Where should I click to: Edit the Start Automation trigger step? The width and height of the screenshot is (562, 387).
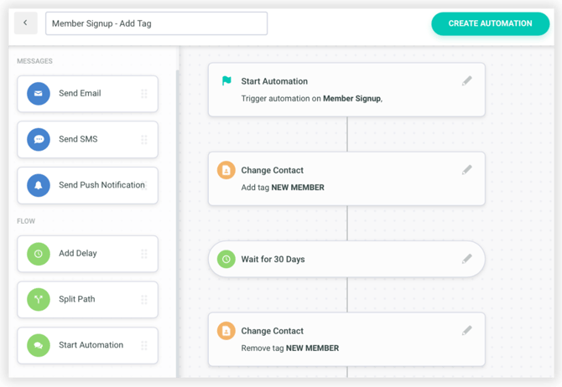(466, 81)
